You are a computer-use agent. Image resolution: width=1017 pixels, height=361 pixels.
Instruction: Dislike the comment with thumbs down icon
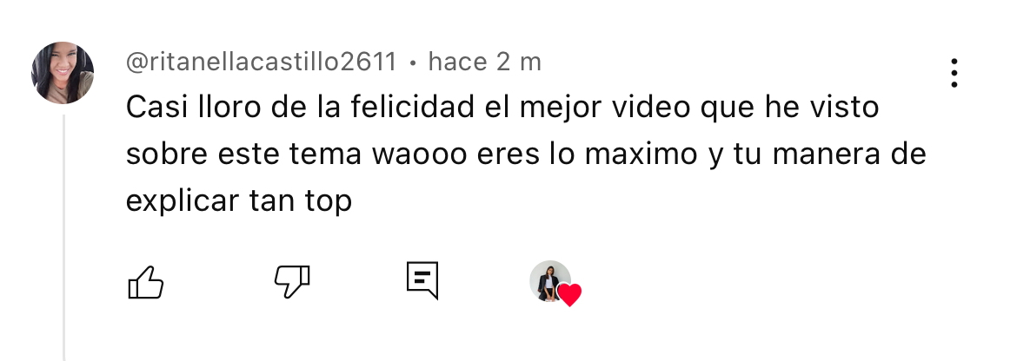pos(292,281)
